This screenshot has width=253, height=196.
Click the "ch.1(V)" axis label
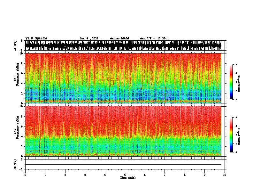(15, 45)
